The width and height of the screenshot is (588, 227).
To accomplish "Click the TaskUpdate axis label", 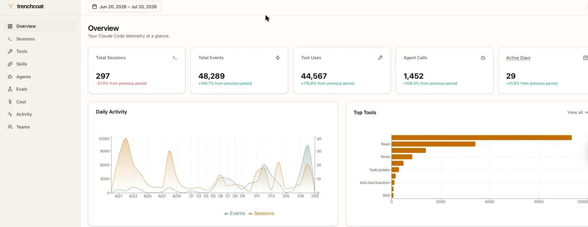I will click(379, 170).
